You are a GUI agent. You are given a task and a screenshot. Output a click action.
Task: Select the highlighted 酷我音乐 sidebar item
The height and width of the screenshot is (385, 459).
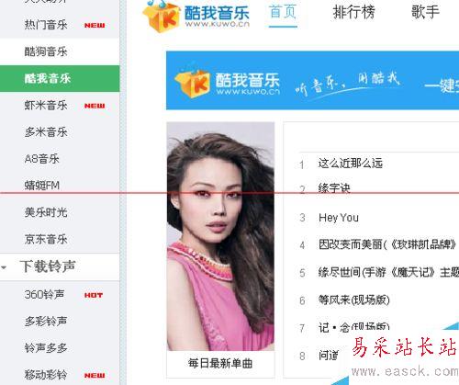[60, 78]
